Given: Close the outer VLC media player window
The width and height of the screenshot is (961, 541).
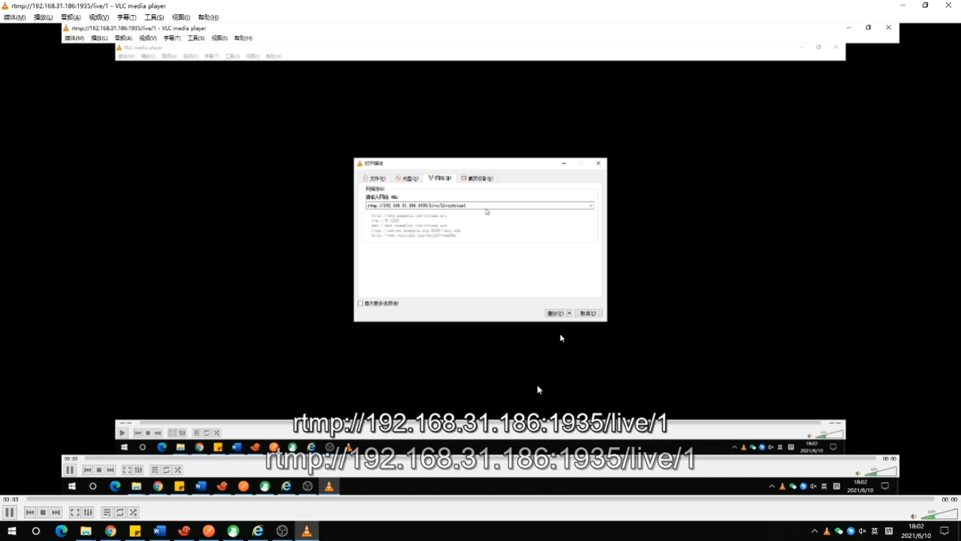Looking at the screenshot, I should coord(948,6).
